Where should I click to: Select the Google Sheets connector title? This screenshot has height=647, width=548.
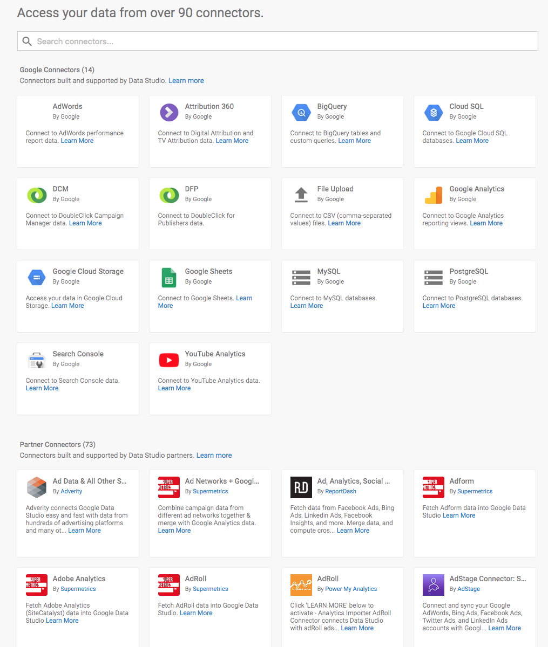coord(208,271)
